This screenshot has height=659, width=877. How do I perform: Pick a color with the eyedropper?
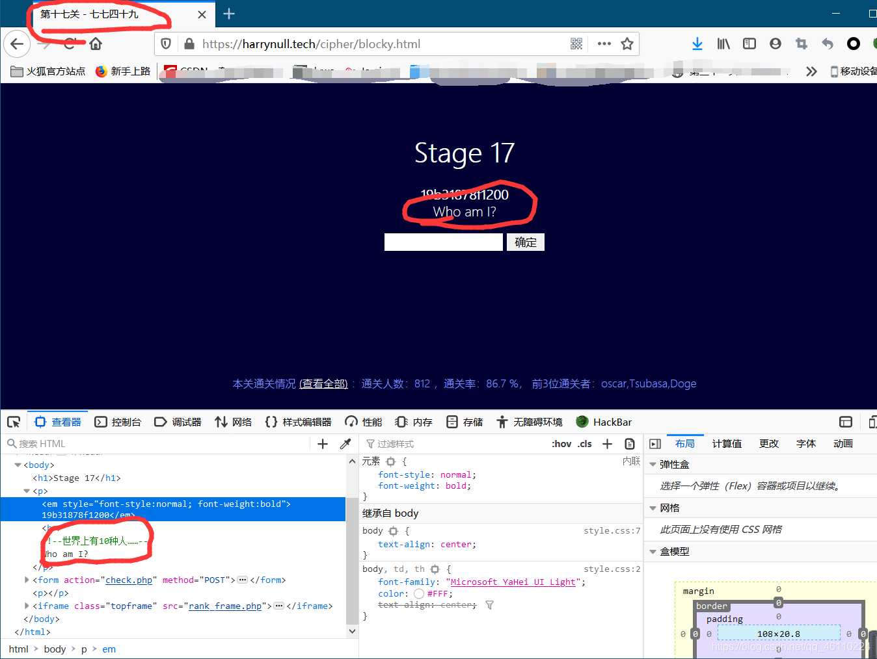[x=345, y=444]
